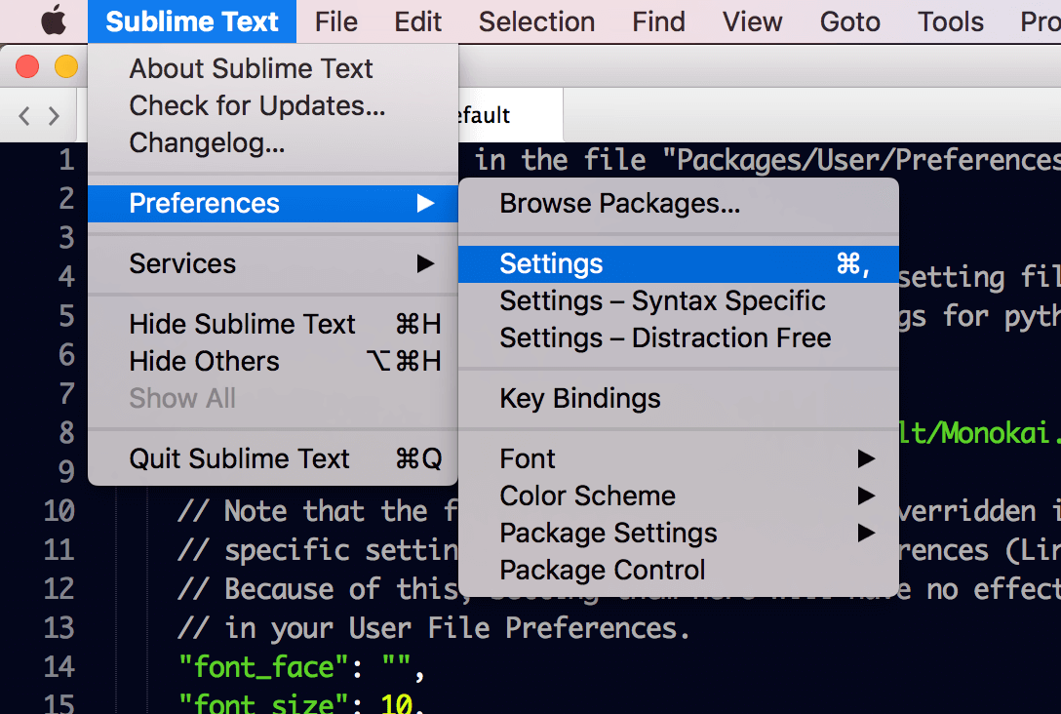Open the Apple menu
The height and width of the screenshot is (714, 1061).
tap(54, 21)
